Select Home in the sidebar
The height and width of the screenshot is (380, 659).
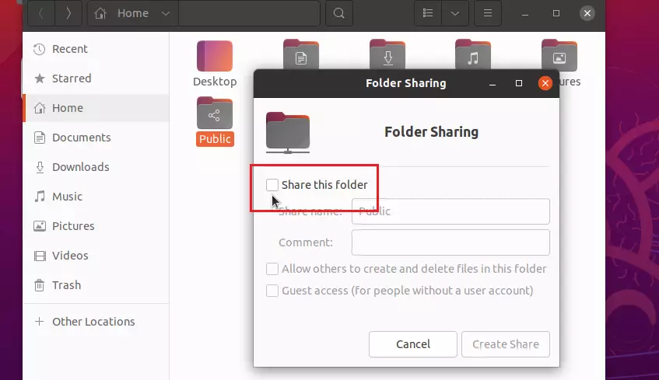[96, 108]
